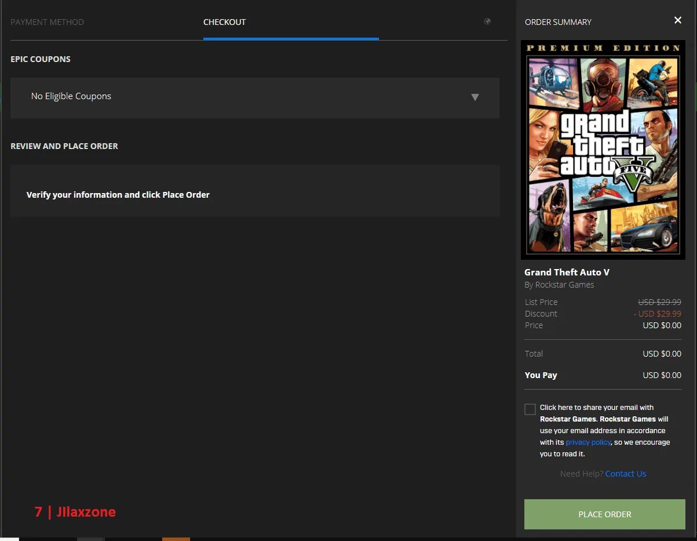Expand the No Eligible Coupons dropdown
This screenshot has height=541, width=697.
[255, 97]
